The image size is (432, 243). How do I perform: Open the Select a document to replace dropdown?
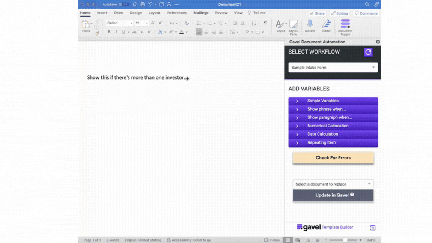point(333,184)
